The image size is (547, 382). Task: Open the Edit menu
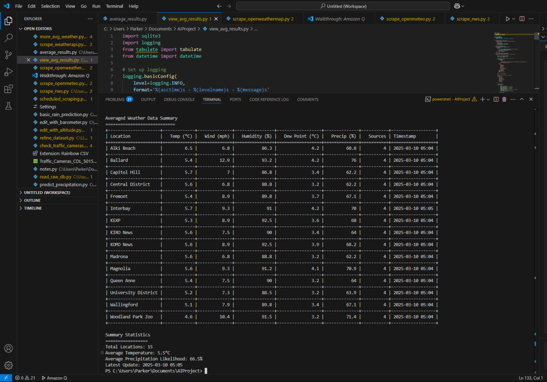pyautogui.click(x=32, y=6)
